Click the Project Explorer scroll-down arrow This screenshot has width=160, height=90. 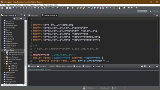pos(25,82)
